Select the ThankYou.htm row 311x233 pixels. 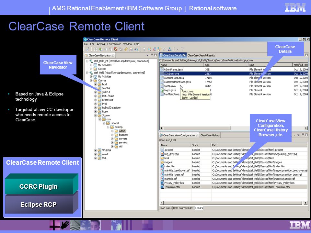(234, 187)
